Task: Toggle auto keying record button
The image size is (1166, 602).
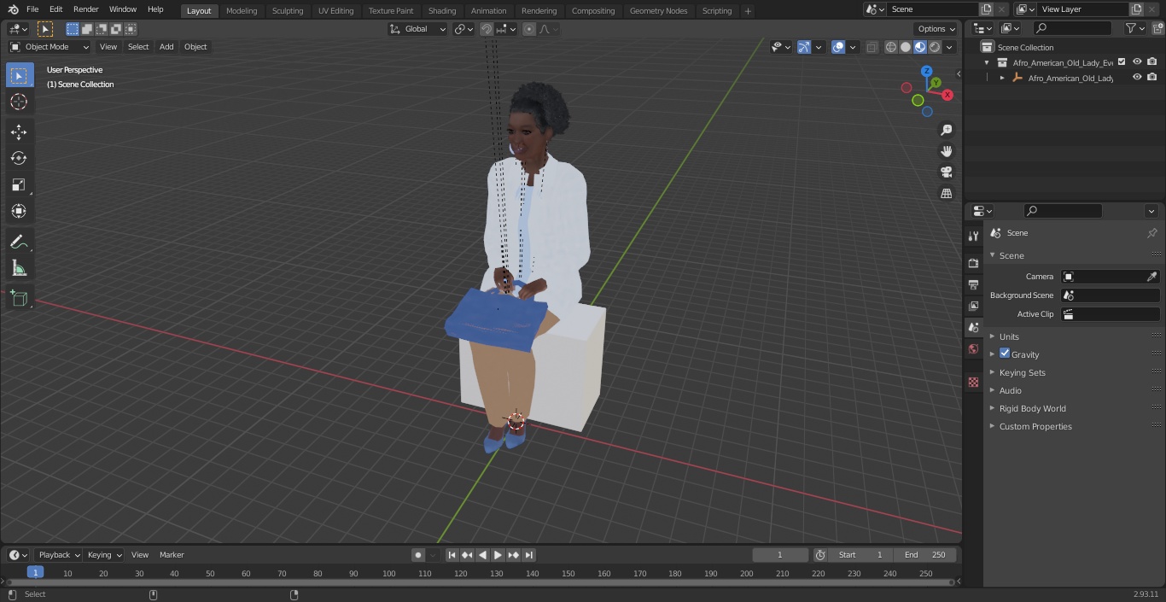Action: [418, 555]
